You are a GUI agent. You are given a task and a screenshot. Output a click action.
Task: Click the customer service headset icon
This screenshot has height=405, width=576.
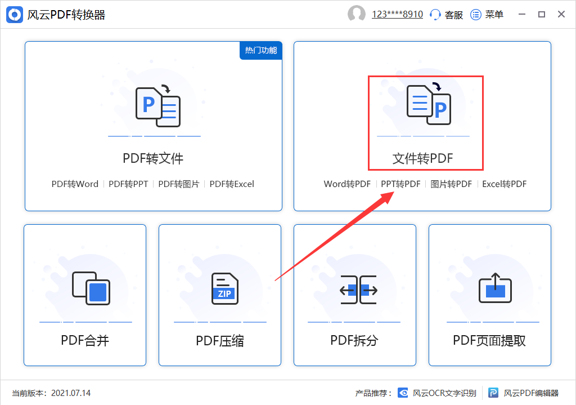435,15
